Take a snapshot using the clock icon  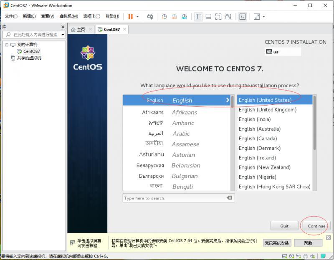coord(164,17)
